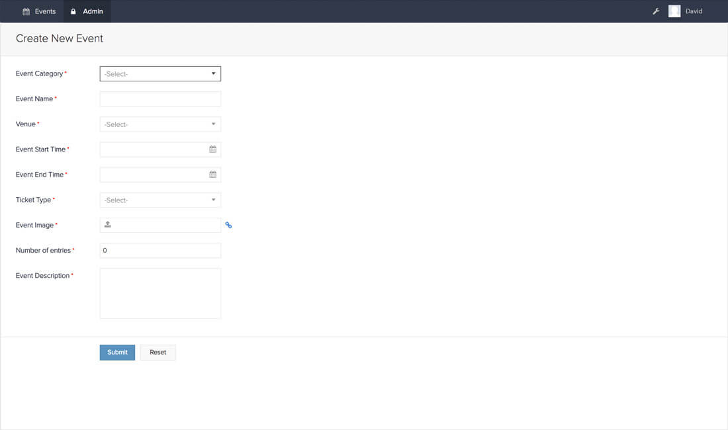This screenshot has width=728, height=430.
Task: Click the Event Start Time input box
Action: [x=152, y=149]
